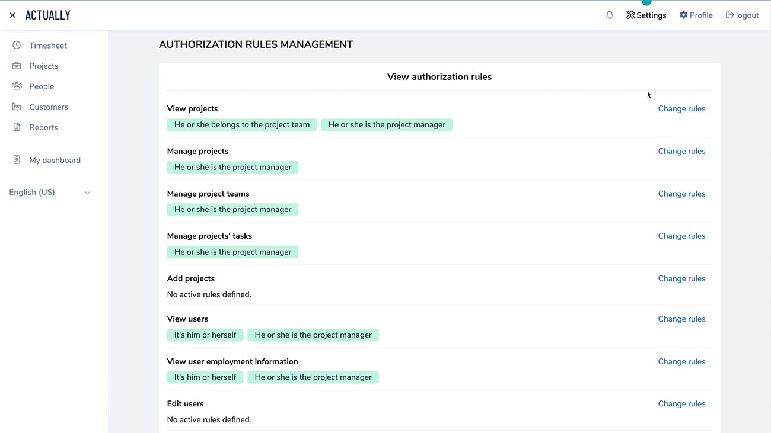This screenshot has width=771, height=433.
Task: Open Customers using its sidebar icon
Action: [17, 107]
